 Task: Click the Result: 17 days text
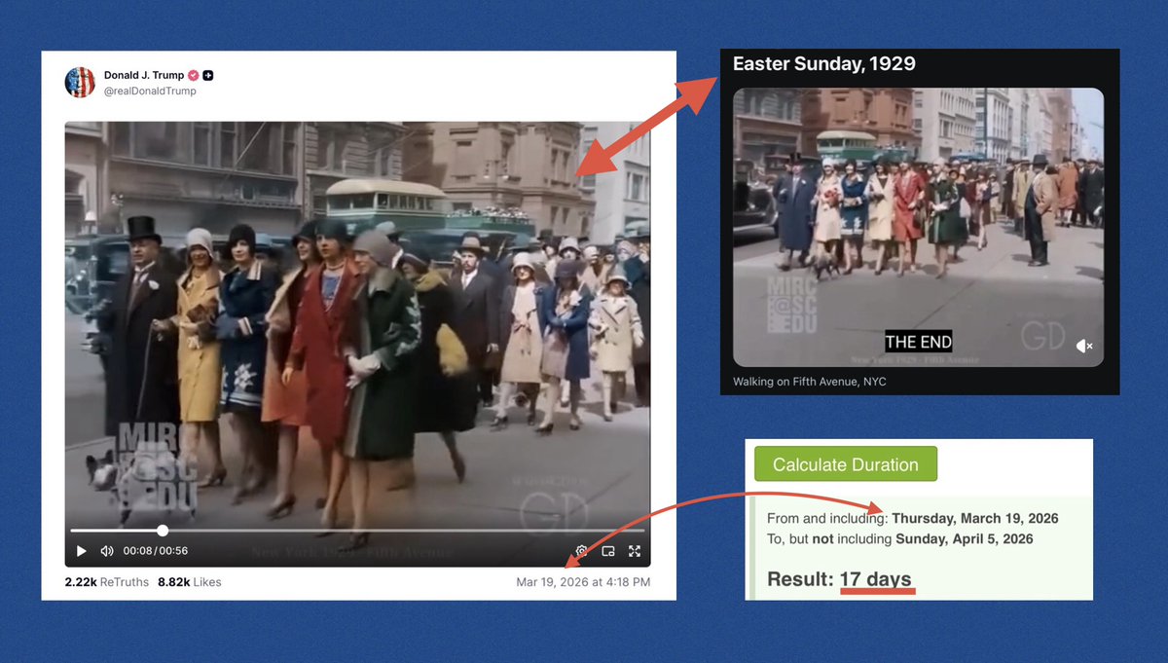839,579
